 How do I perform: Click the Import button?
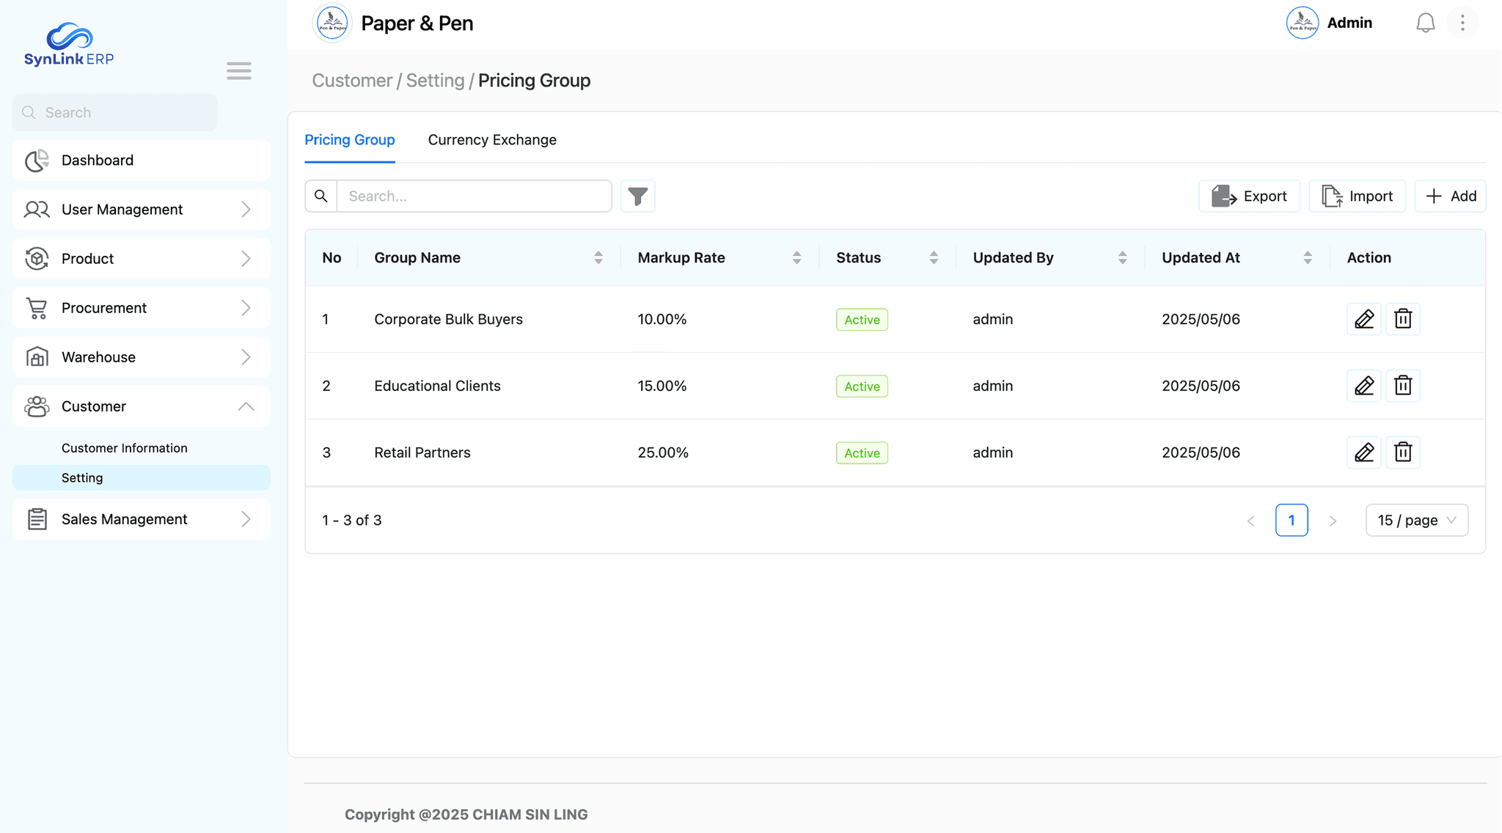tap(1357, 197)
